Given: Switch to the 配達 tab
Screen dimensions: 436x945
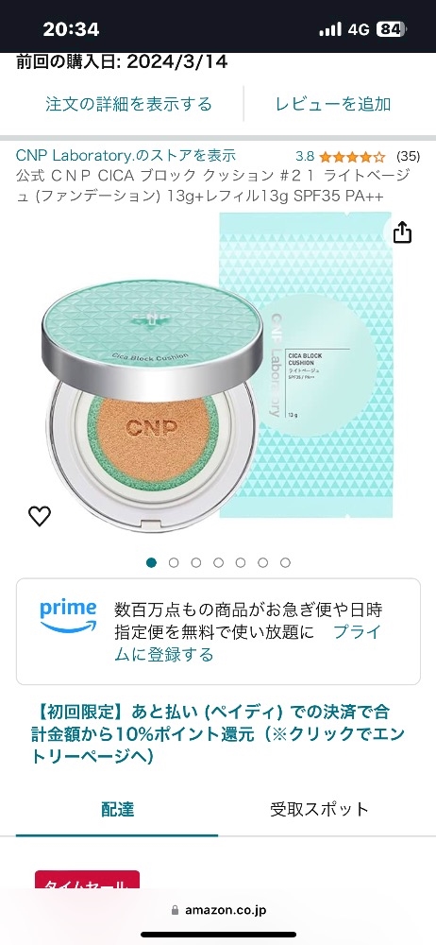Looking at the screenshot, I should tap(117, 809).
